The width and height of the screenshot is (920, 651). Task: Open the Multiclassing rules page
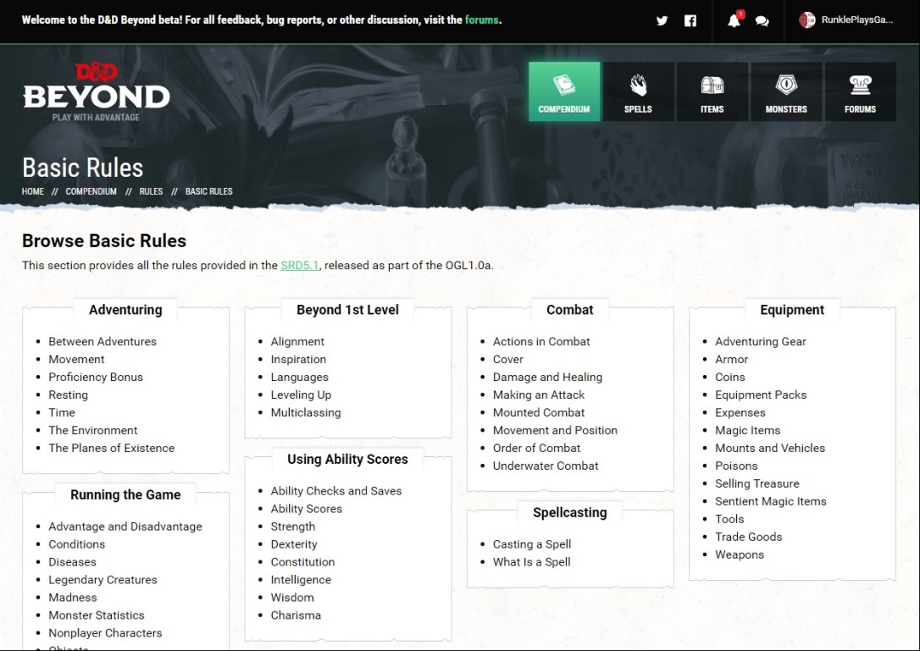click(x=306, y=412)
